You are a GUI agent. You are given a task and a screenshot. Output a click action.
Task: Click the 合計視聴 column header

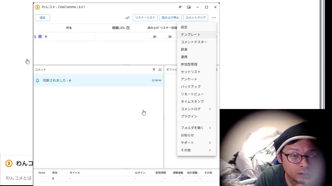[x=193, y=173]
